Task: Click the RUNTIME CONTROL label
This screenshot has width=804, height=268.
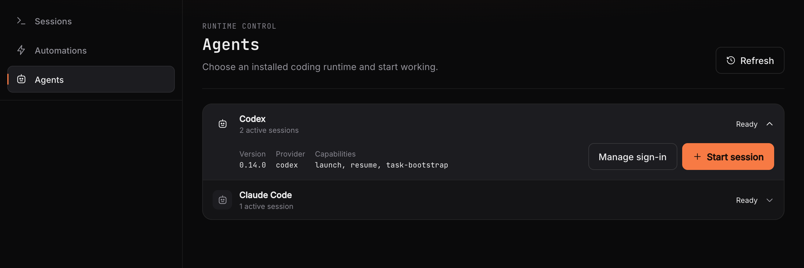Action: pyautogui.click(x=239, y=26)
